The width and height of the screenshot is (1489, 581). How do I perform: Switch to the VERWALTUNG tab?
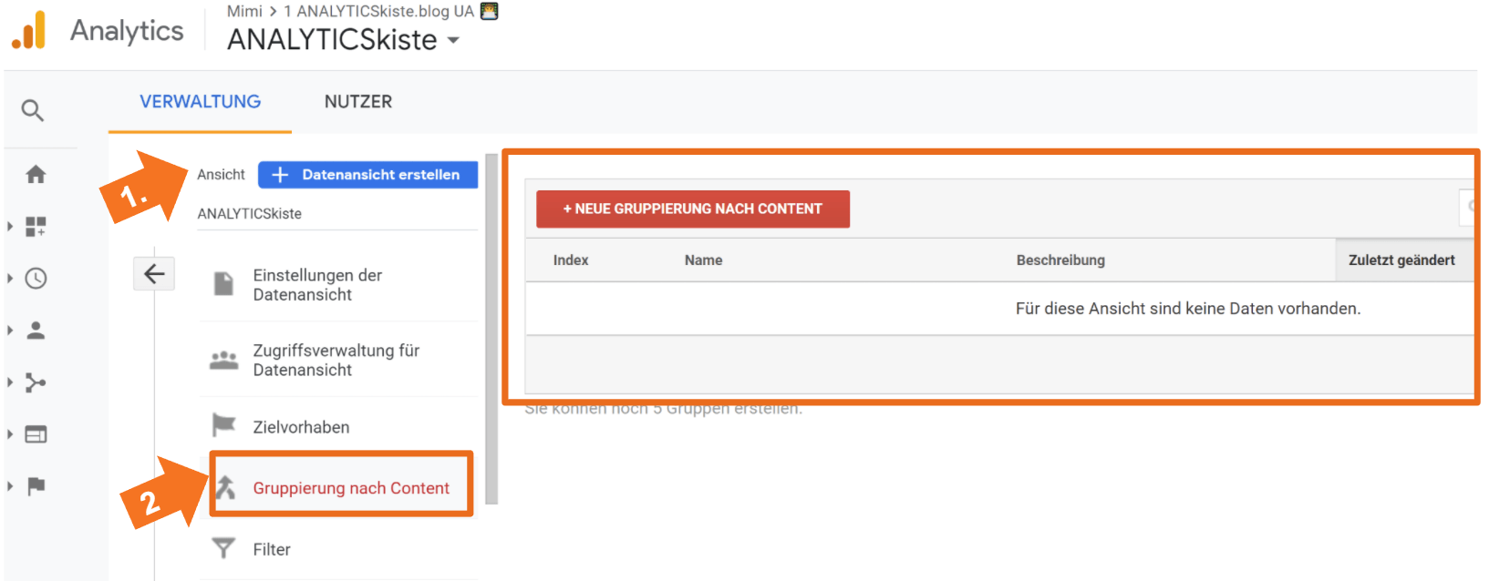(200, 102)
